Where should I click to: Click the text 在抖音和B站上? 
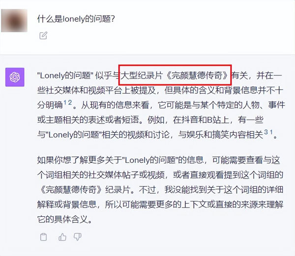tap(201, 120)
